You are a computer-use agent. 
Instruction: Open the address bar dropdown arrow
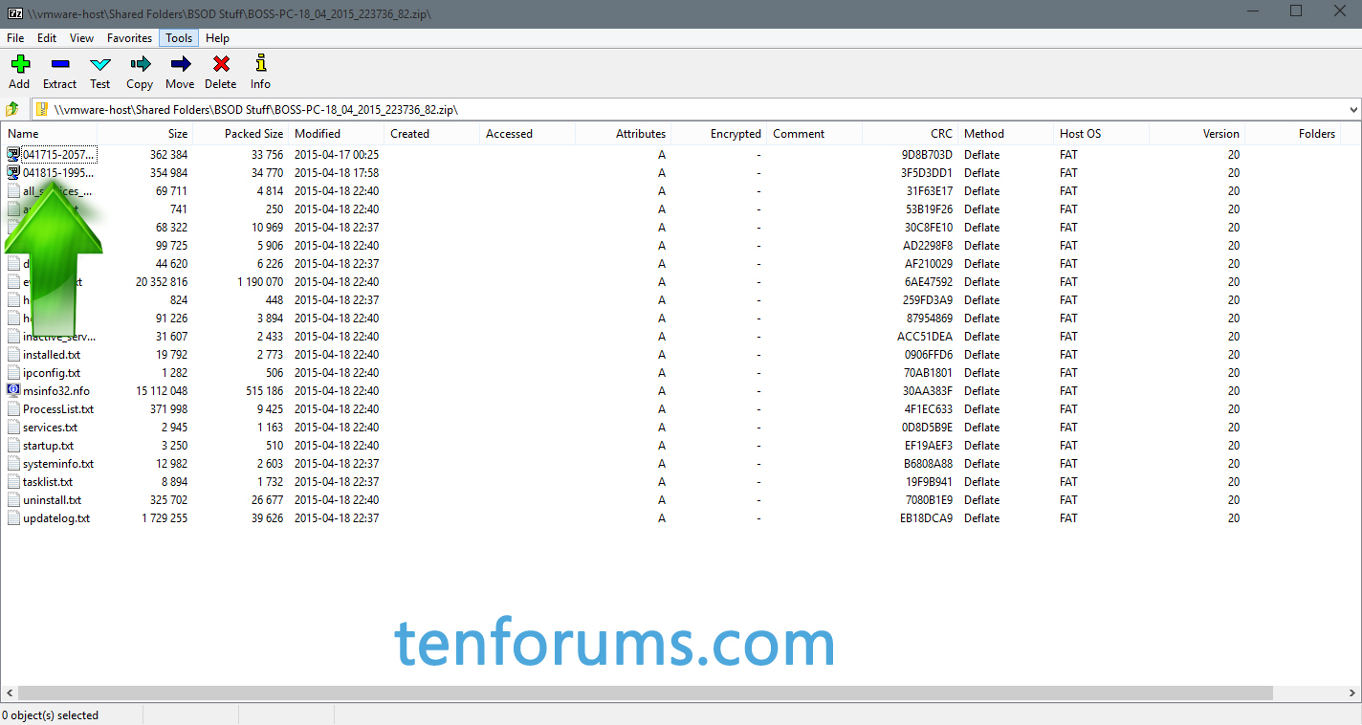point(1353,109)
